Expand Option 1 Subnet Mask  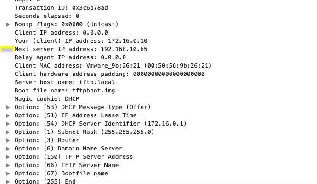coord(8,132)
